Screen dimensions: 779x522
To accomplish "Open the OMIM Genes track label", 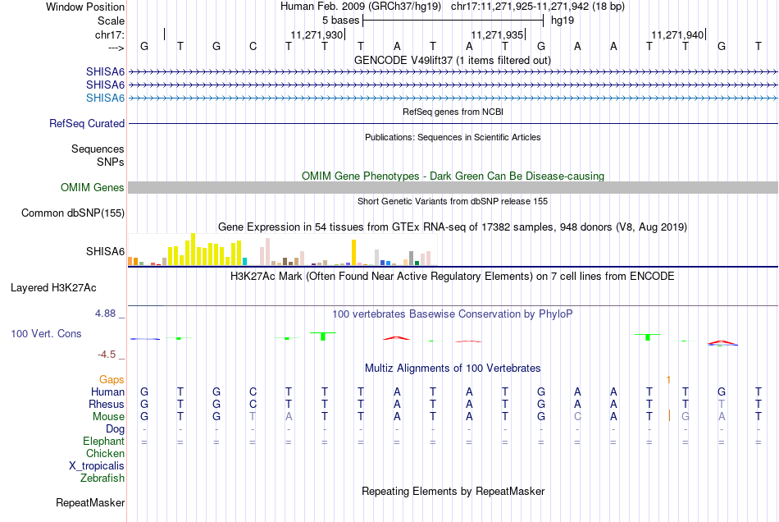I will click(92, 187).
